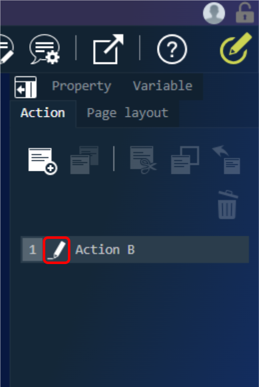Click the comment edit bubble icon
This screenshot has height=387, width=259.
click(x=6, y=49)
